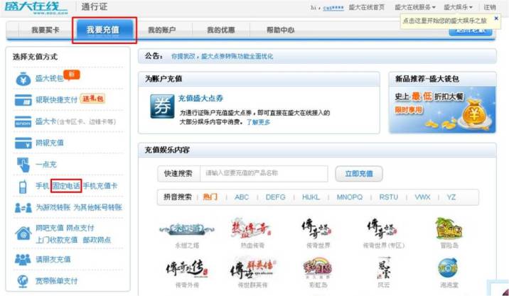
Task: Select the 彩虹岛 game logo
Action: [318, 268]
